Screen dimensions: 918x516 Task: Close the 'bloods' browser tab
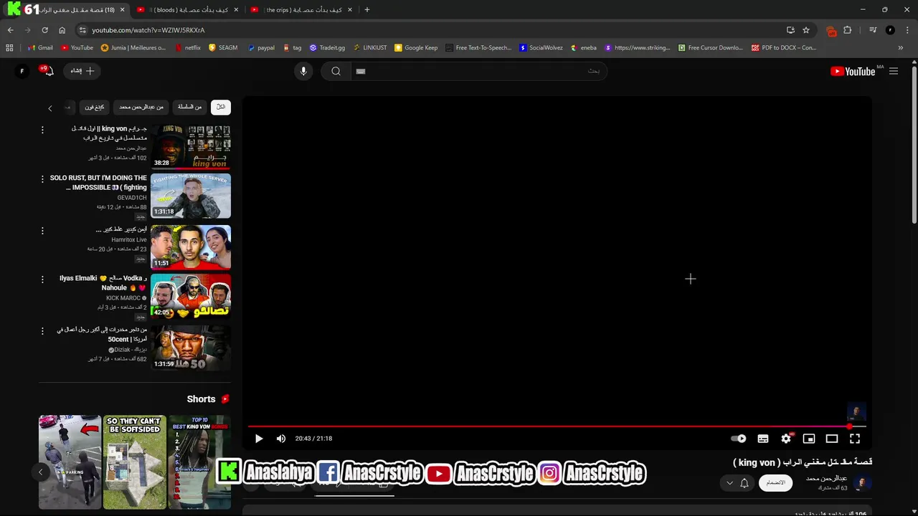pyautogui.click(x=237, y=10)
